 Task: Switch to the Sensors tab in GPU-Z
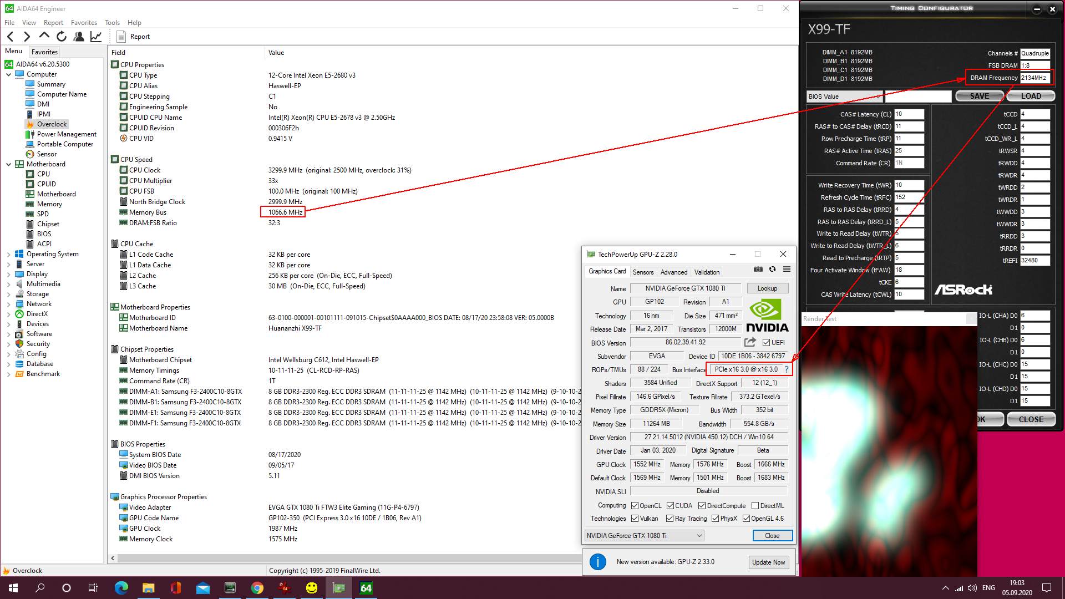643,272
